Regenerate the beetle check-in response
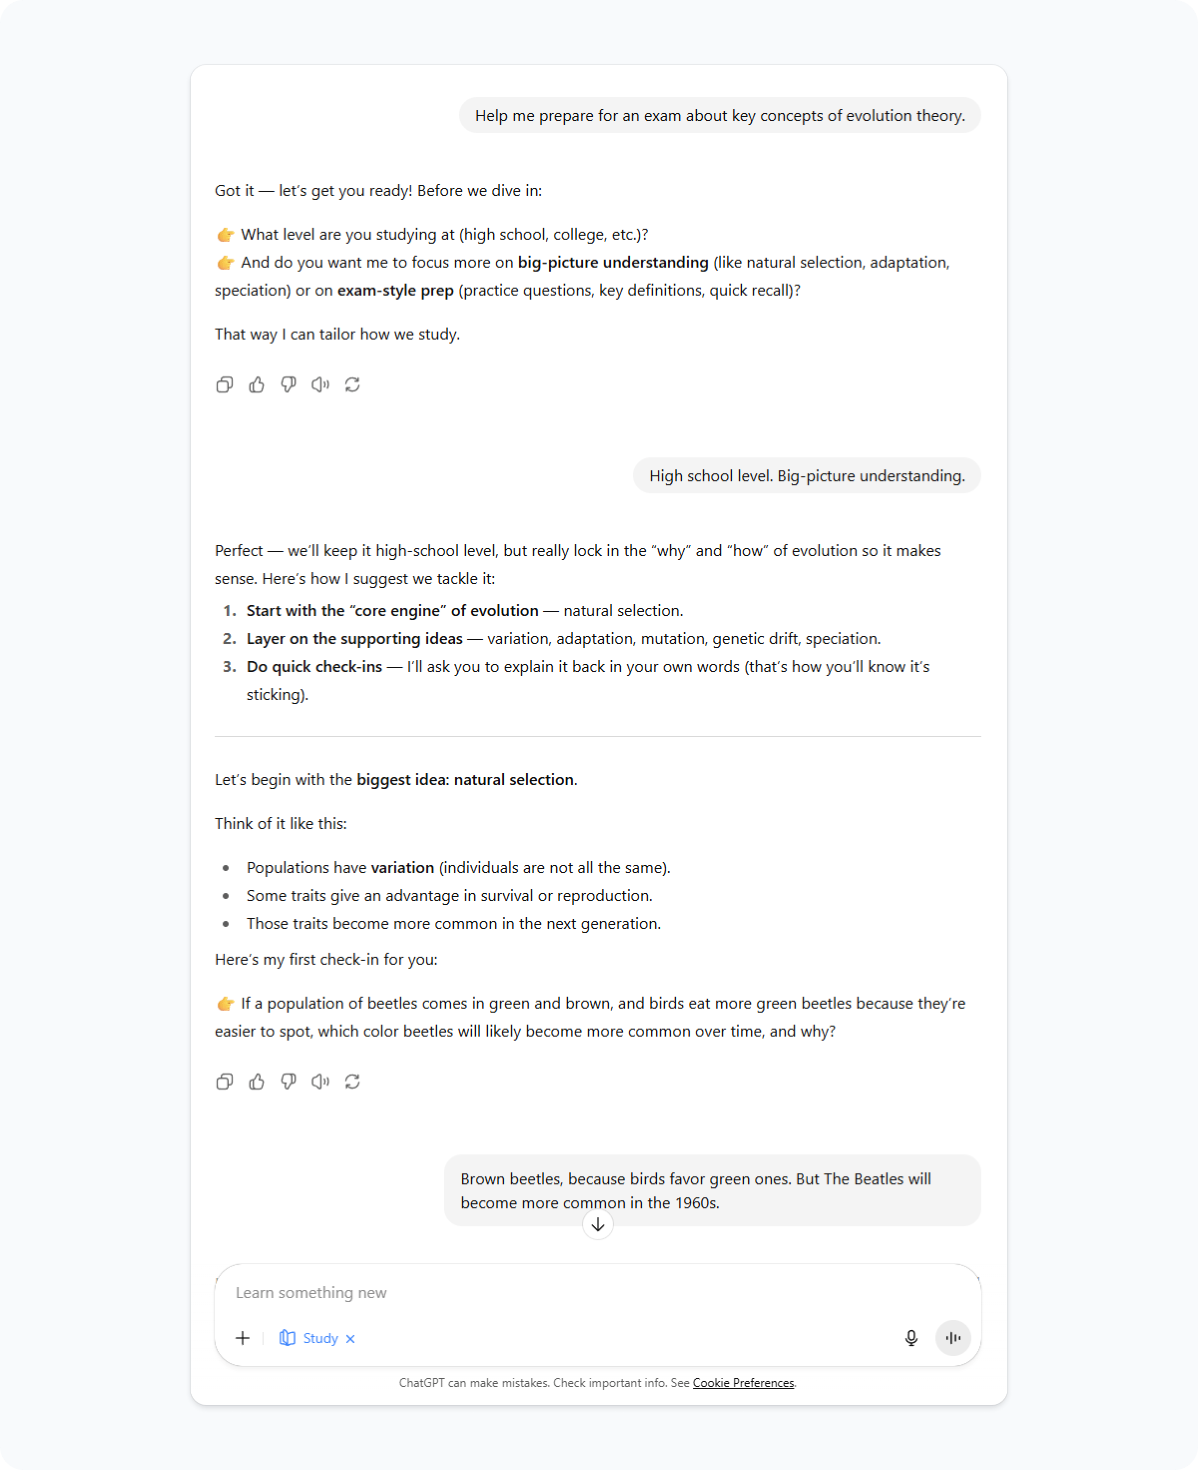Viewport: 1198px width, 1470px height. tap(352, 1082)
